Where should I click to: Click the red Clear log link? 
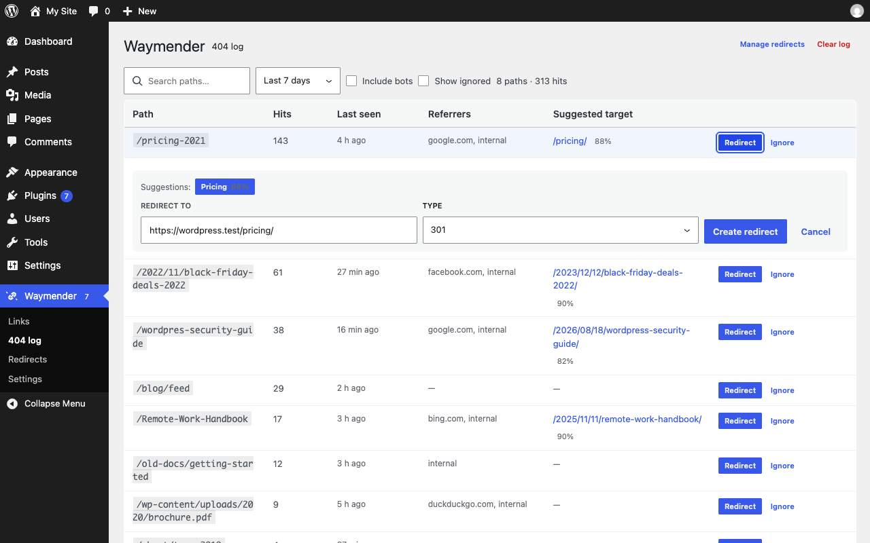[x=833, y=44]
